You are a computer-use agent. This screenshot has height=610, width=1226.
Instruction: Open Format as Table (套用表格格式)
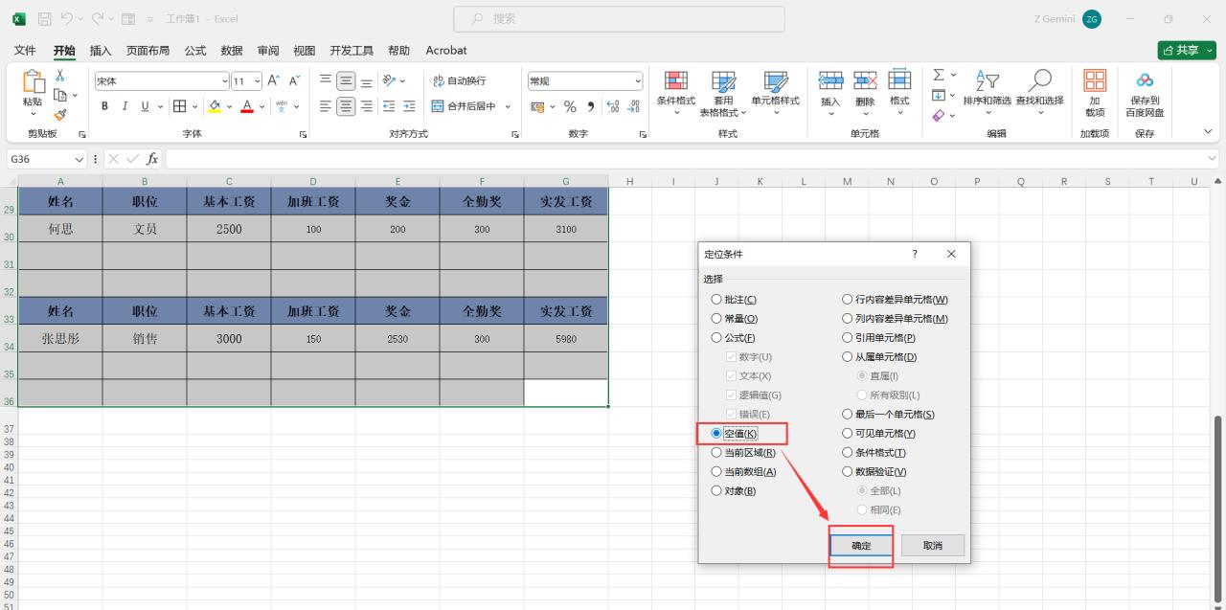click(723, 92)
